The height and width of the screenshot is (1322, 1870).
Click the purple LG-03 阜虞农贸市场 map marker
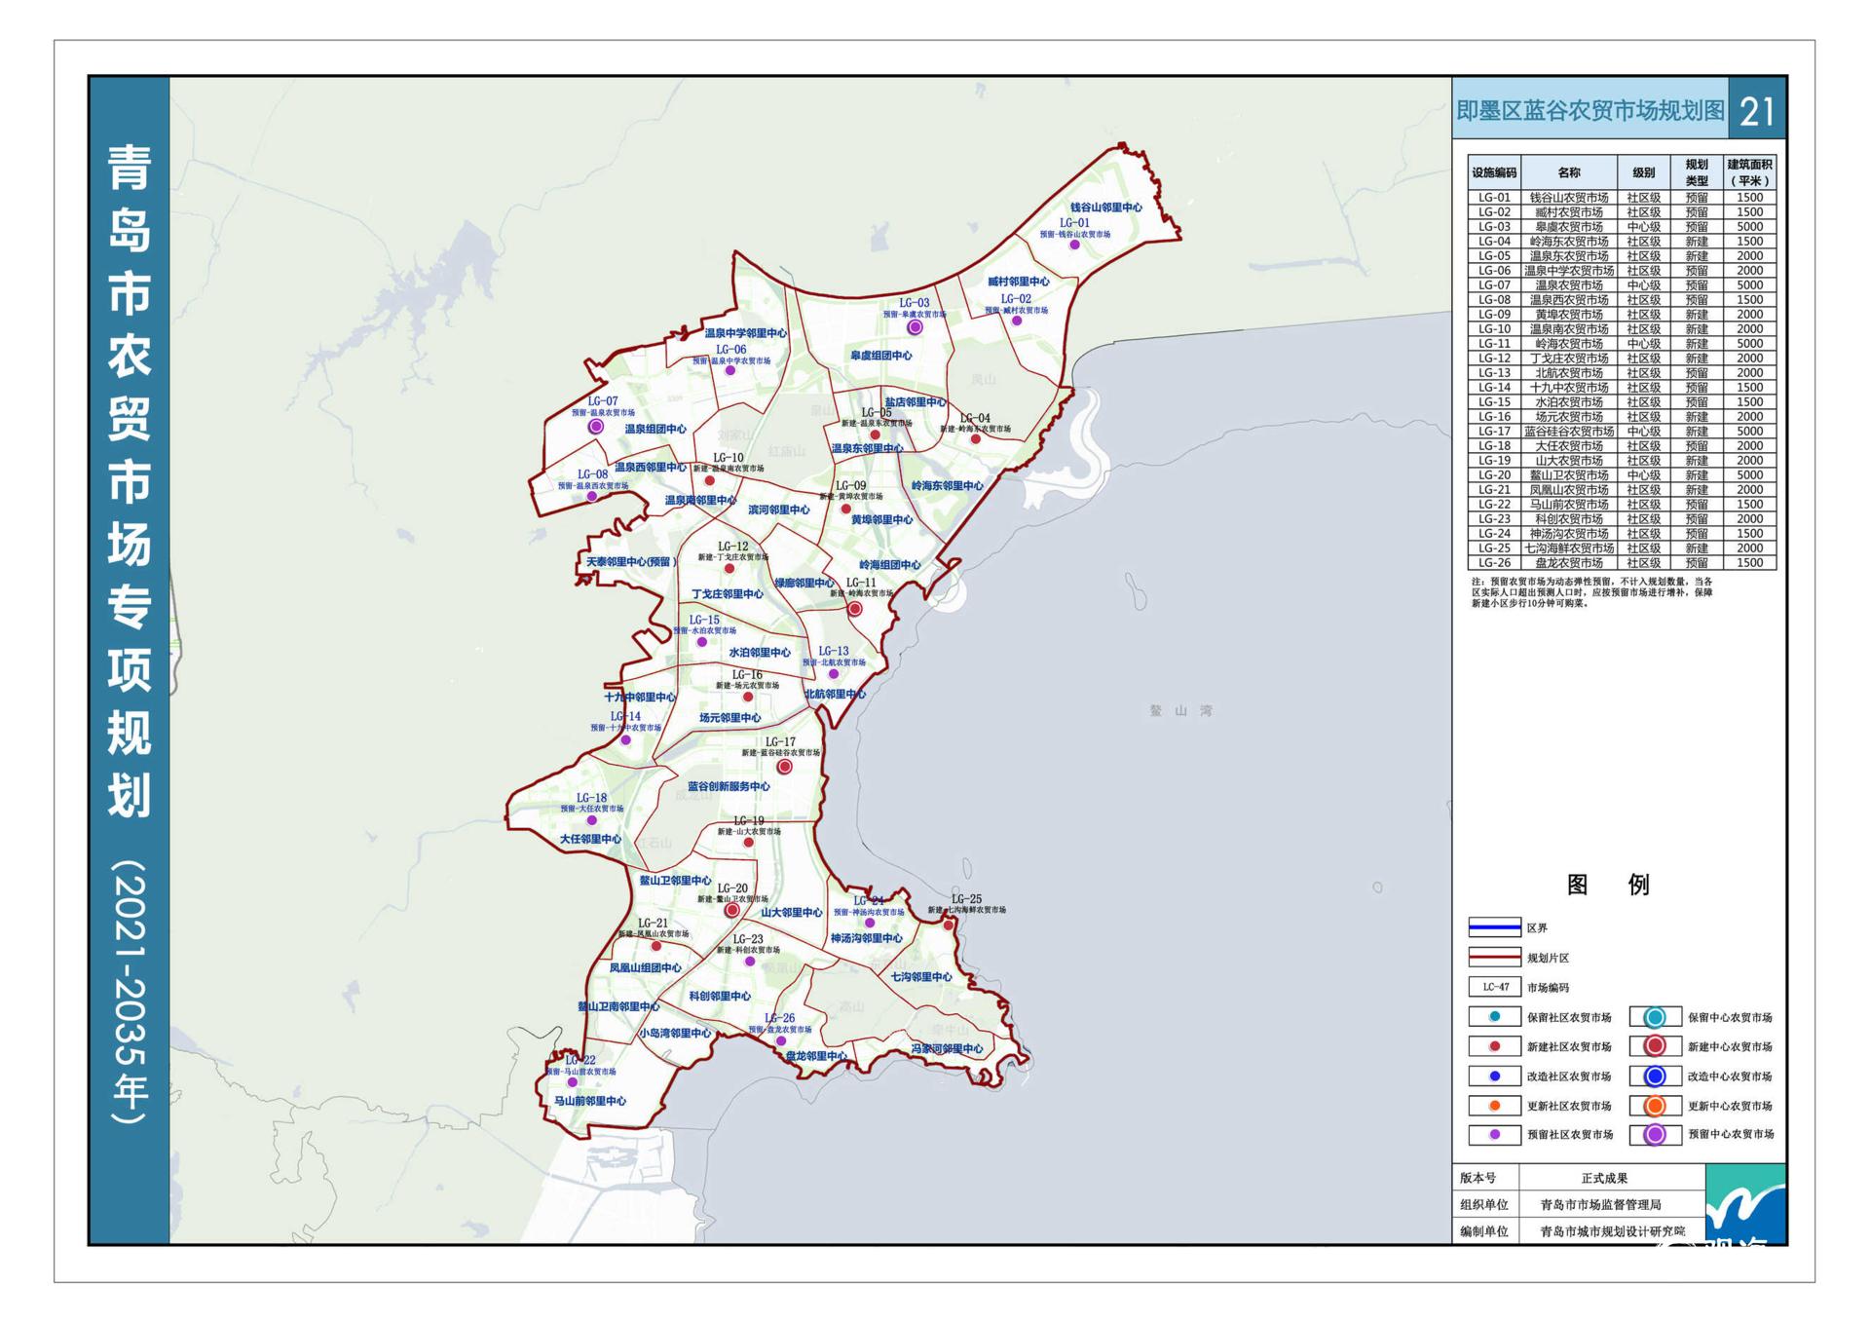point(915,328)
